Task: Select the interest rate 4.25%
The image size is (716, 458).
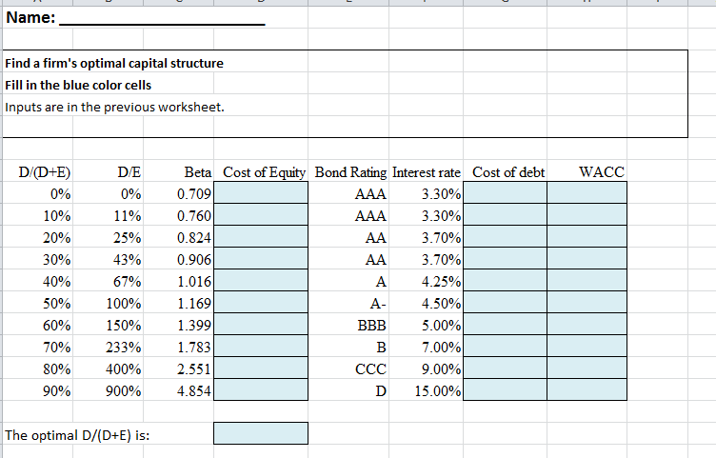Action: pos(441,281)
